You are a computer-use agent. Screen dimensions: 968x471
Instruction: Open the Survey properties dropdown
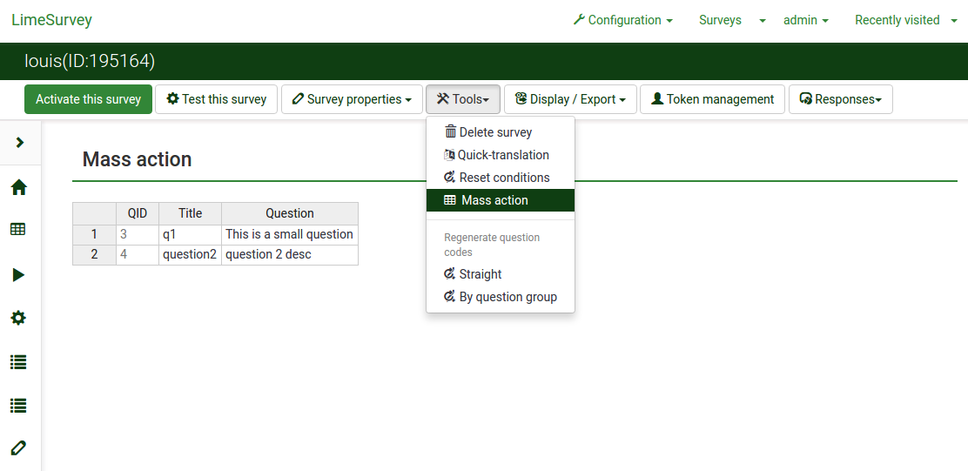tap(352, 99)
